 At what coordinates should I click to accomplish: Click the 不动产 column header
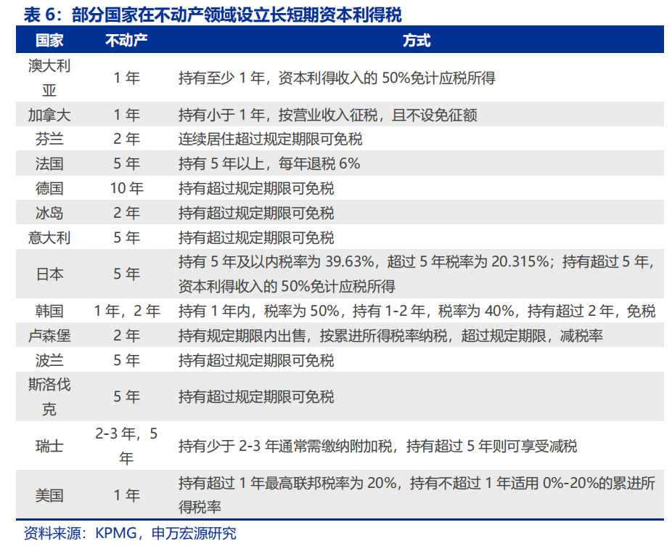click(126, 41)
